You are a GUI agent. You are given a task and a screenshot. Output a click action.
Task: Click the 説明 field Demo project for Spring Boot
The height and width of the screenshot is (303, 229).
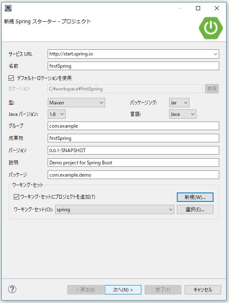tap(133, 163)
